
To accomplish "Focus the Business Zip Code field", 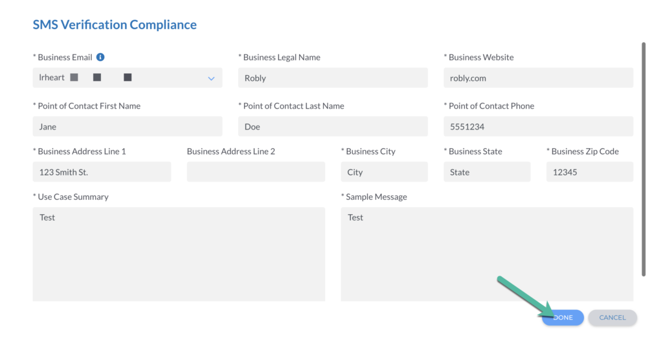I will [x=589, y=172].
